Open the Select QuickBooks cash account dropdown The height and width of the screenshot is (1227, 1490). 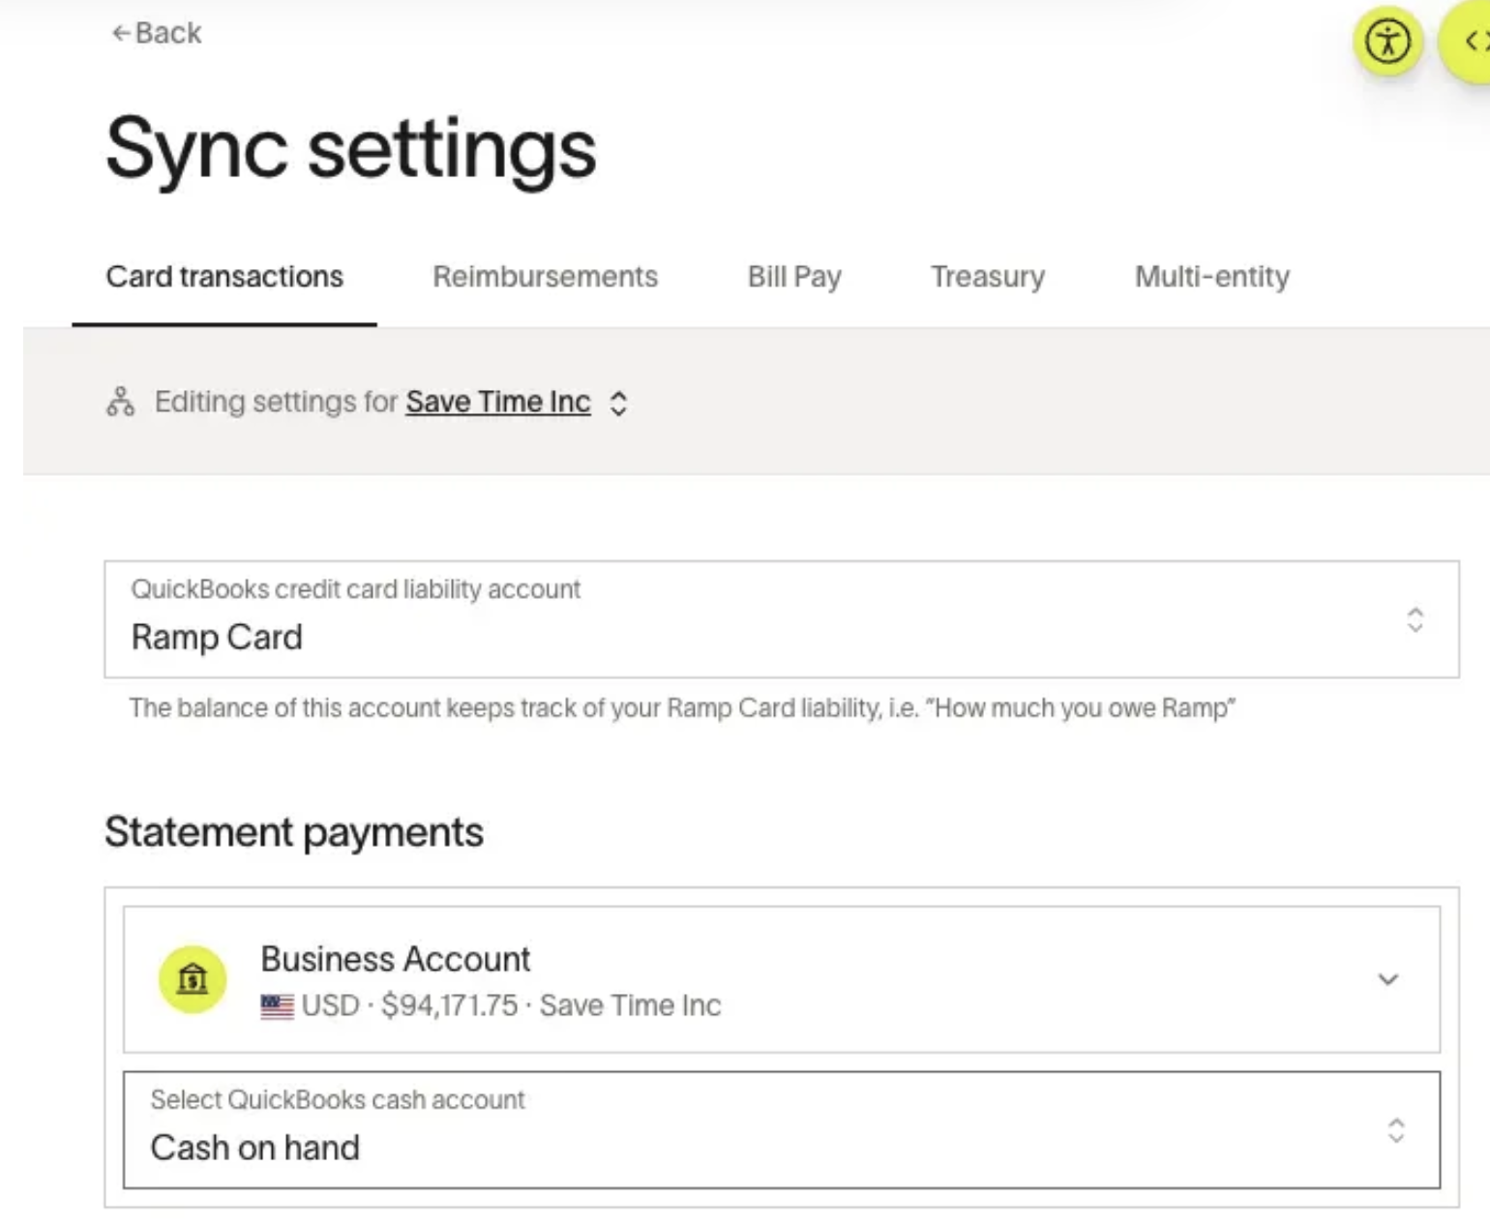(x=782, y=1130)
